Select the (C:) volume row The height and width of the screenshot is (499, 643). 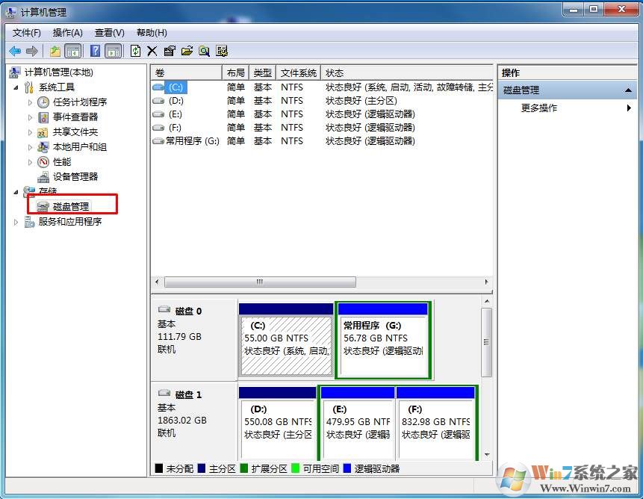coord(322,87)
